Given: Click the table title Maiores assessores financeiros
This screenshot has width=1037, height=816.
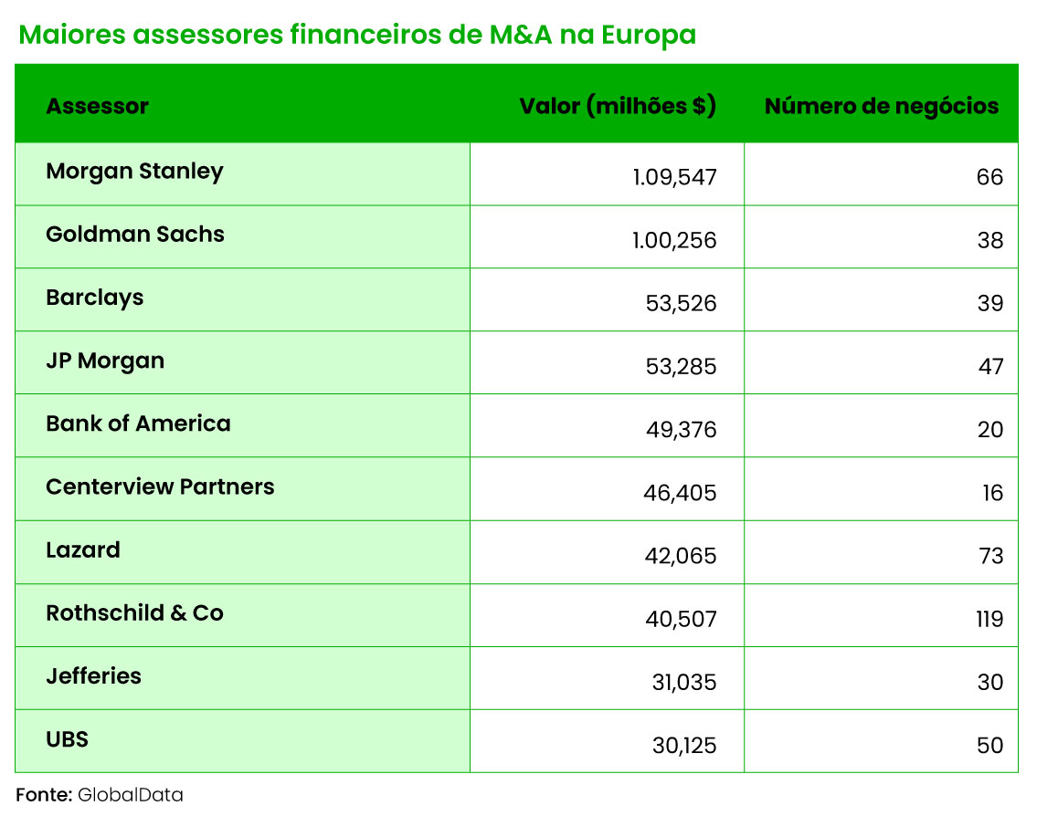Looking at the screenshot, I should (x=357, y=35).
